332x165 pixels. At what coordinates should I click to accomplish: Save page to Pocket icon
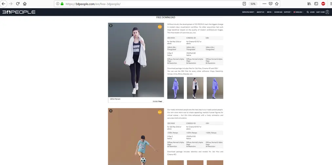point(270,4)
